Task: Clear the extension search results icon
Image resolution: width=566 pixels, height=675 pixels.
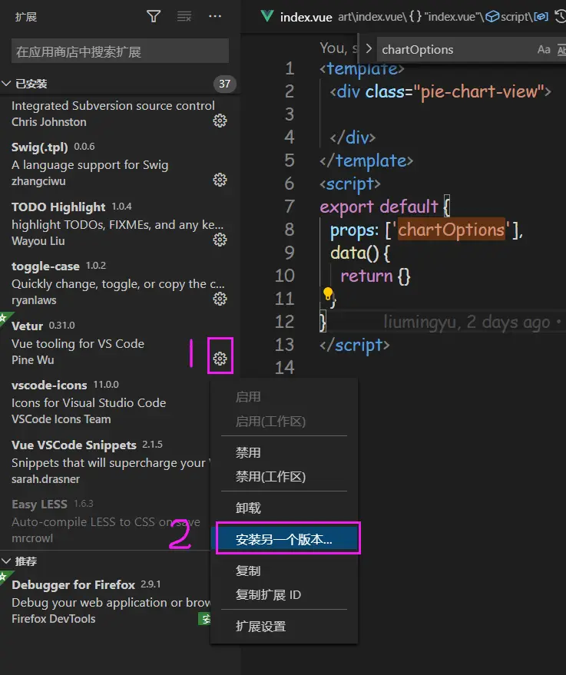Action: tap(184, 16)
